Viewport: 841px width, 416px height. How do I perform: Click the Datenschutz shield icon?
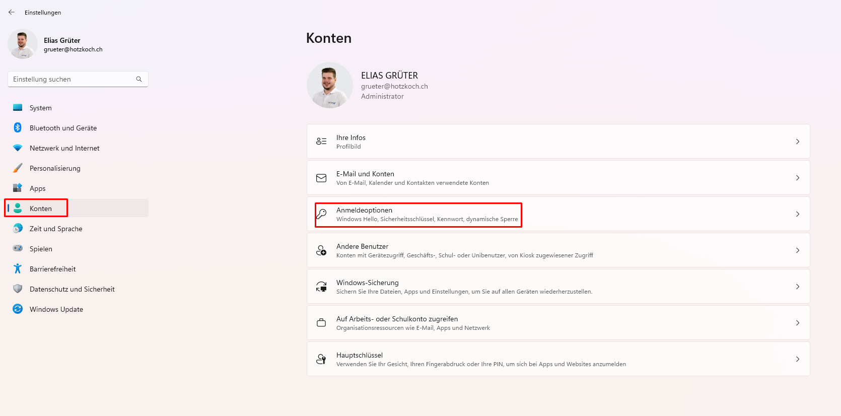pos(18,289)
